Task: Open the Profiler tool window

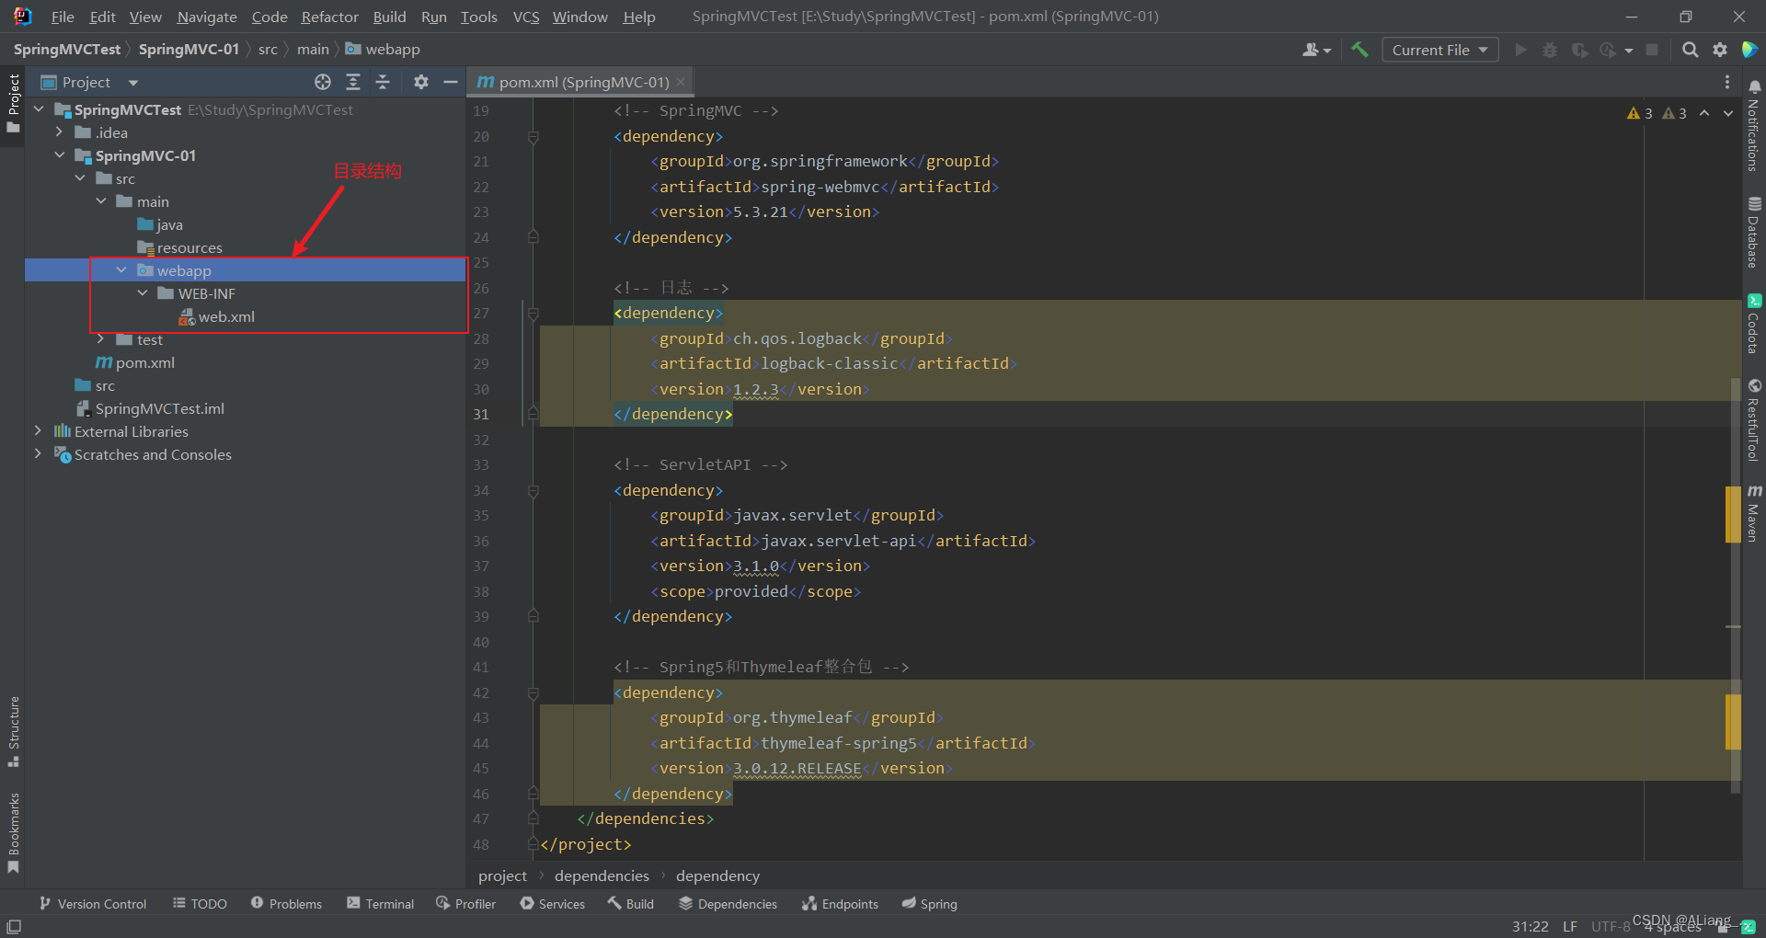Action: click(466, 904)
